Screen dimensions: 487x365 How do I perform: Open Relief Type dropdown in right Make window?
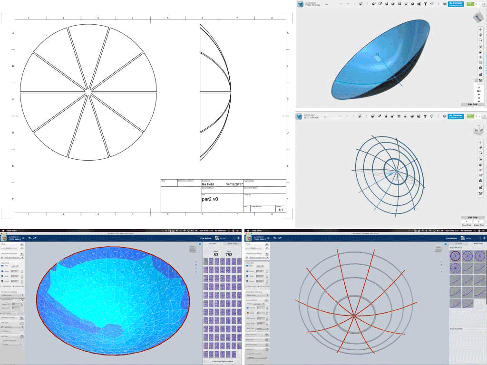point(262,328)
